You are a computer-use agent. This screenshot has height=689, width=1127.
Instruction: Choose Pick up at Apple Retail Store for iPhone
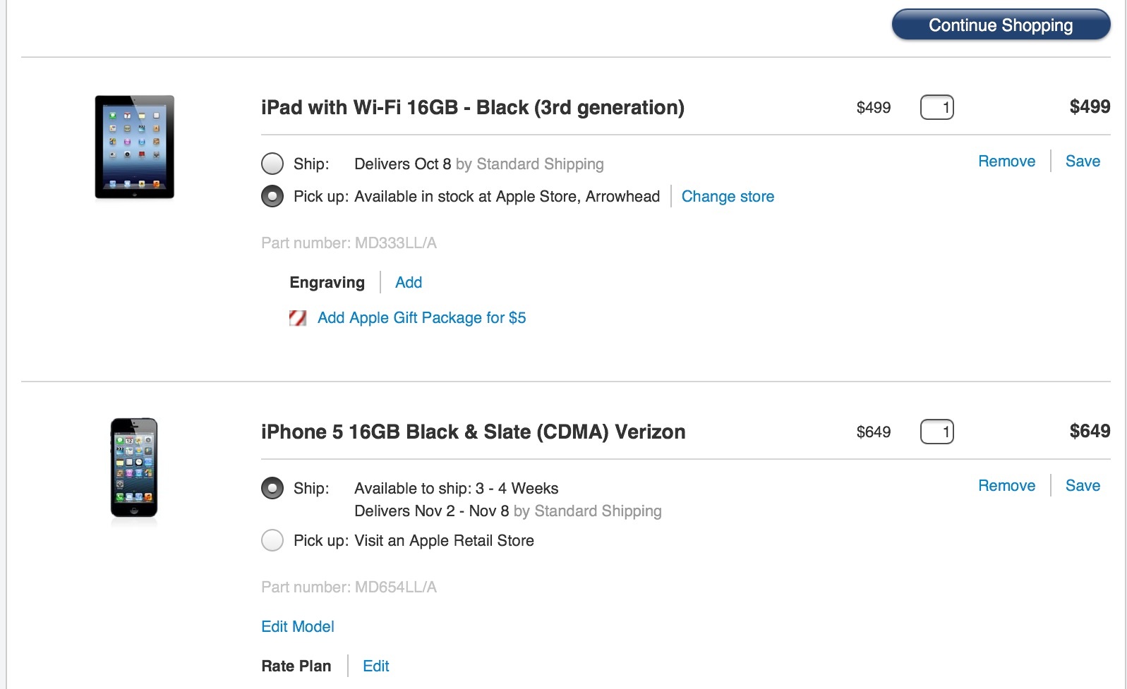[x=272, y=540]
